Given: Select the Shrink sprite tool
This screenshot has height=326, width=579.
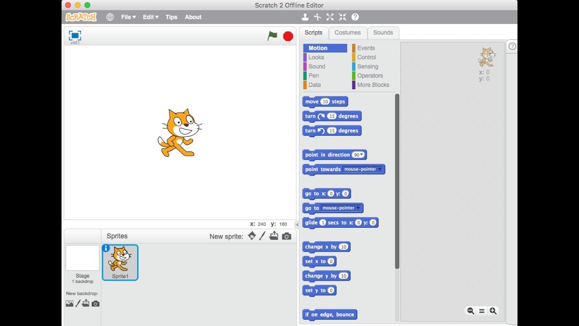Looking at the screenshot, I should pos(342,17).
